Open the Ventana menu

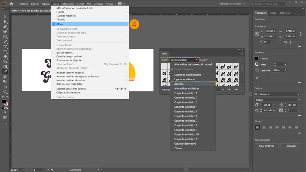(98, 4)
